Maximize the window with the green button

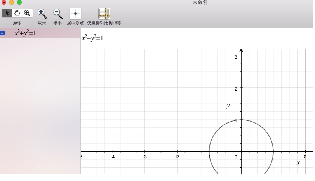pyautogui.click(x=19, y=2)
